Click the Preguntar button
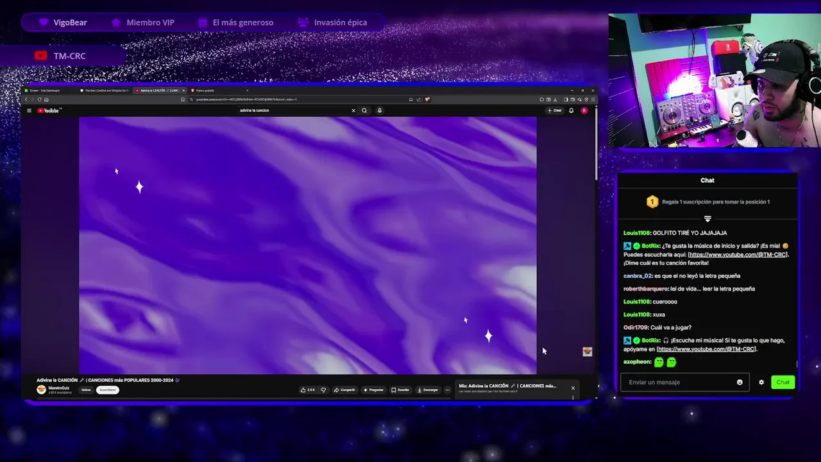The height and width of the screenshot is (462, 821). tap(373, 389)
